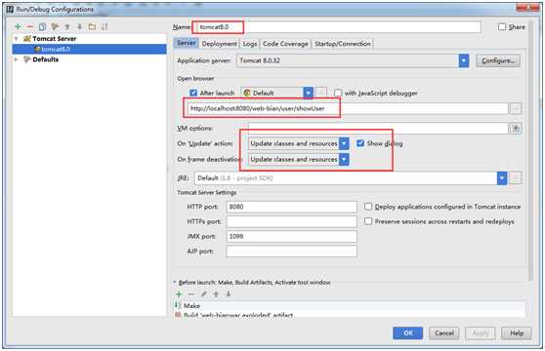Open the Application server dropdown
The width and height of the screenshot is (545, 351).
point(464,60)
